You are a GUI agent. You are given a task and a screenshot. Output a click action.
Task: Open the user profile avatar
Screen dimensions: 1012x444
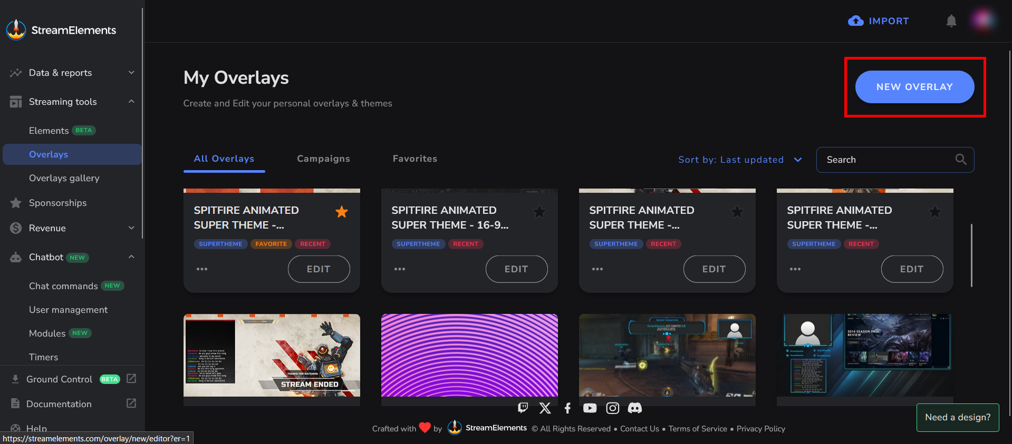(983, 21)
